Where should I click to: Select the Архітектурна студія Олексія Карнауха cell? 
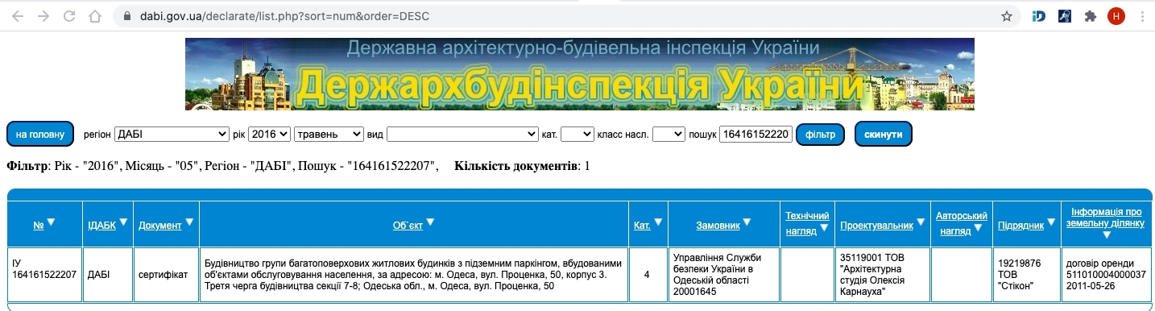882,275
